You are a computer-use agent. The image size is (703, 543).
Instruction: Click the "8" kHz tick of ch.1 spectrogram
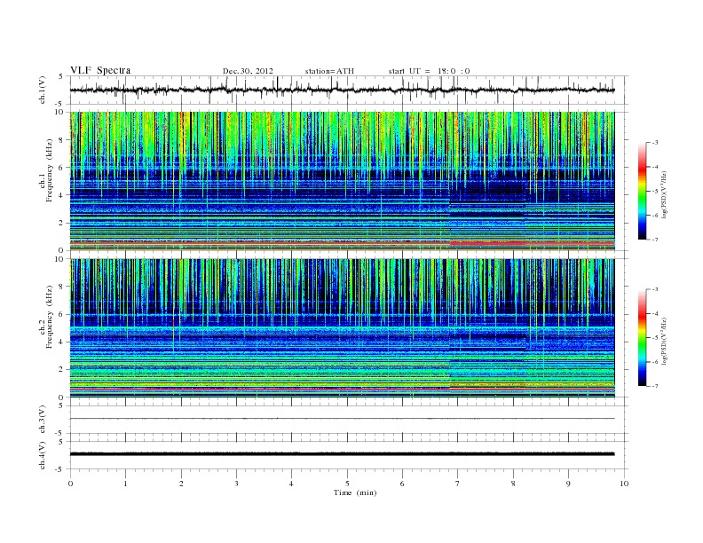61,140
